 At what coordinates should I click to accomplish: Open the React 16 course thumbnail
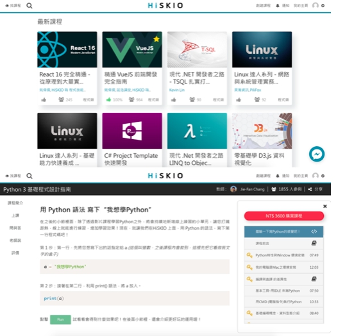[67, 49]
